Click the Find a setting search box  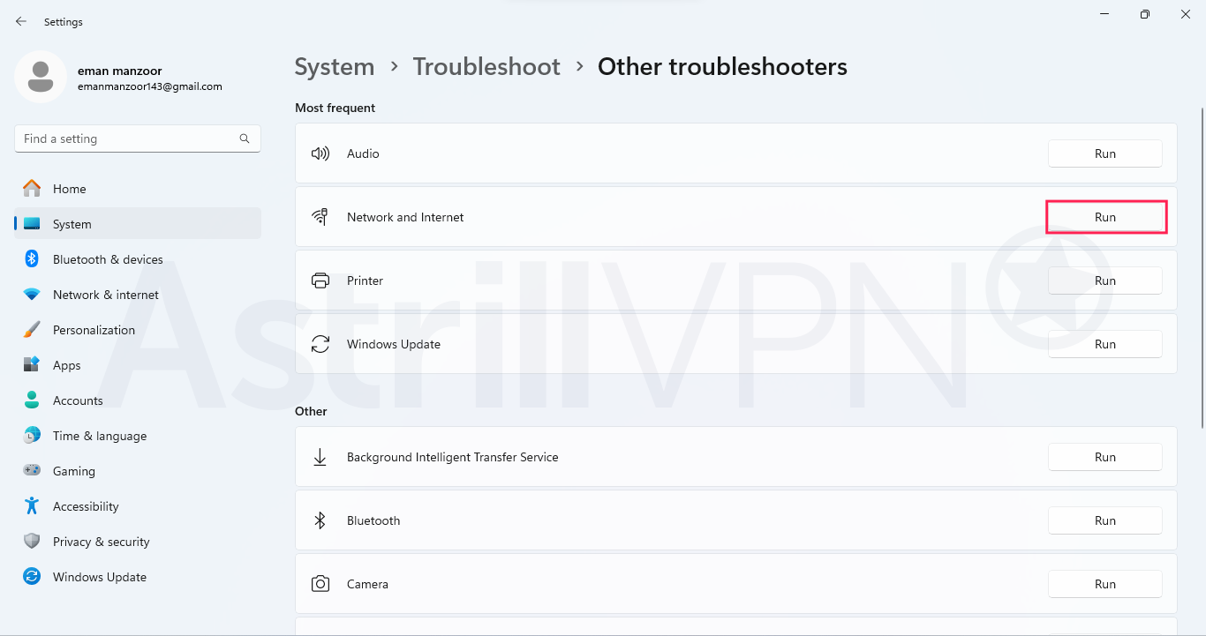[138, 138]
